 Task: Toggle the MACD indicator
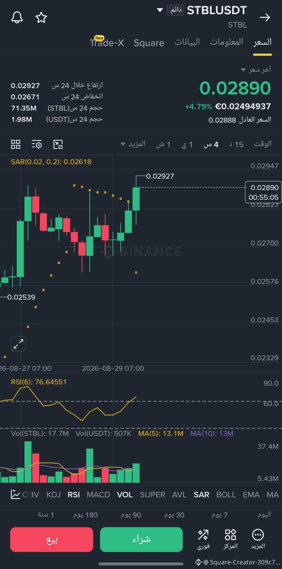pyautogui.click(x=98, y=495)
